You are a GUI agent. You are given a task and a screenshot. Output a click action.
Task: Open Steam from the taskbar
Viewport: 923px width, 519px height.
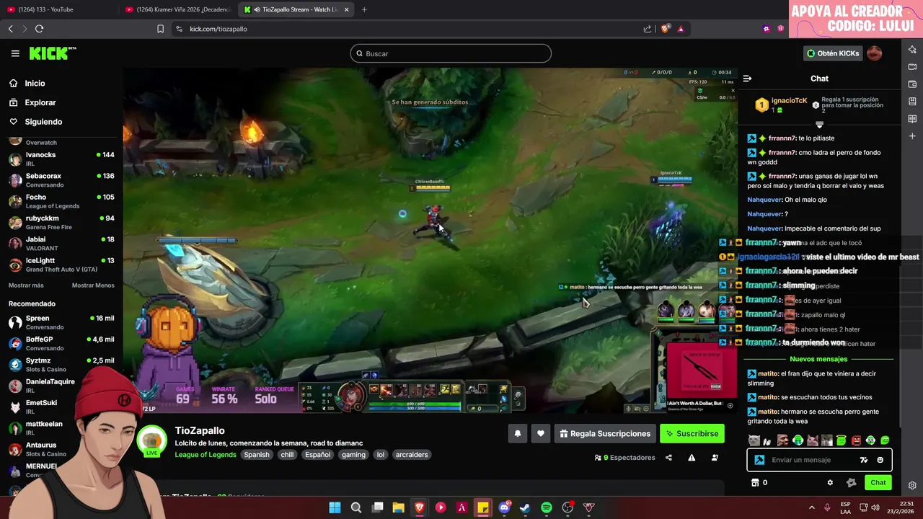coord(525,507)
